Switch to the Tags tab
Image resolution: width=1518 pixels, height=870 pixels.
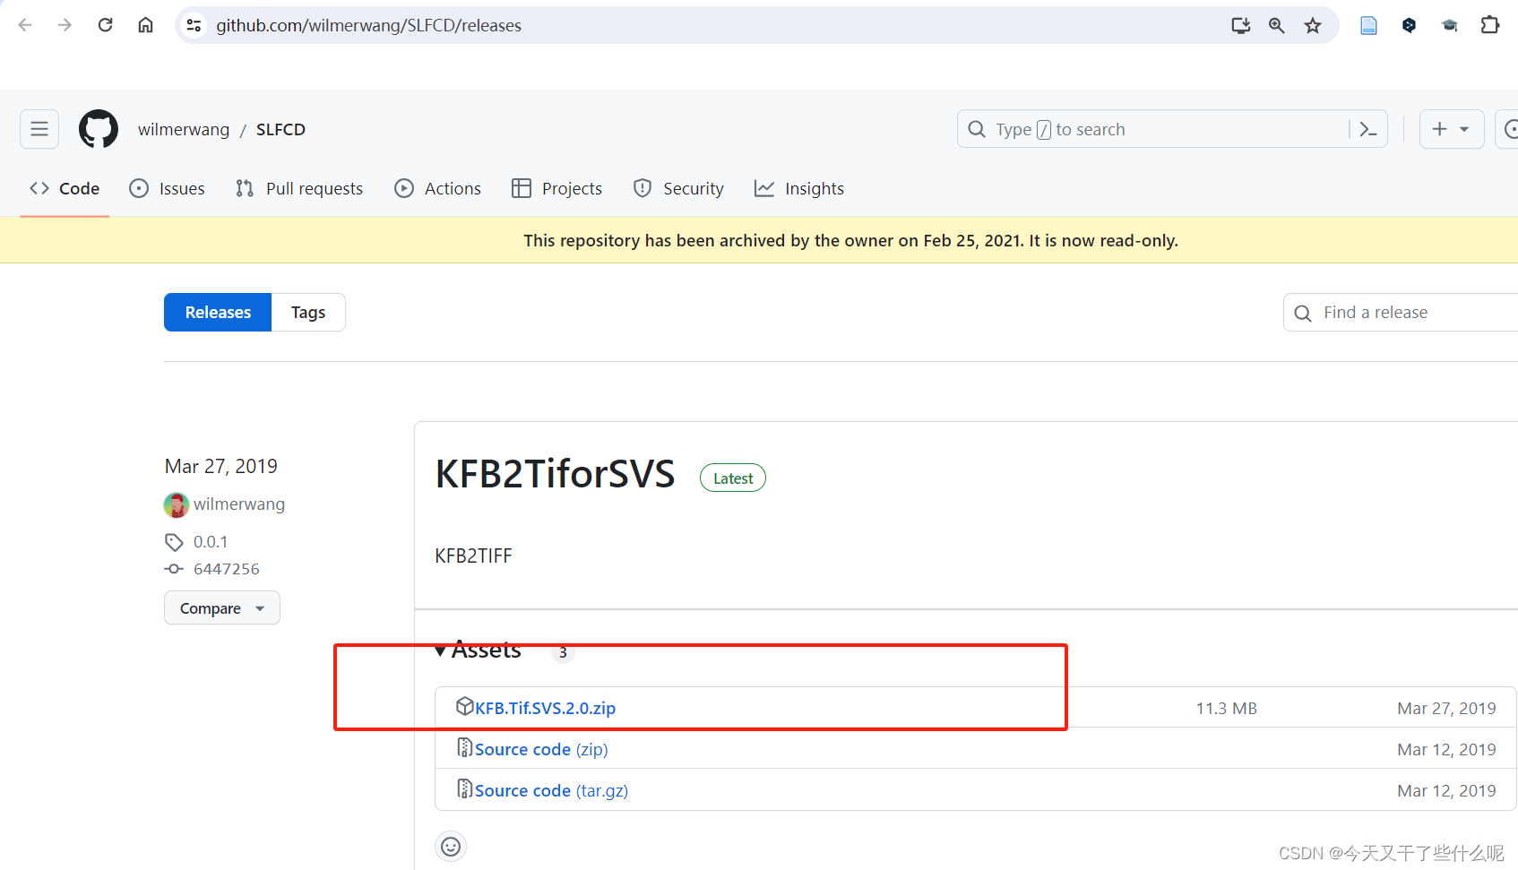tap(307, 312)
